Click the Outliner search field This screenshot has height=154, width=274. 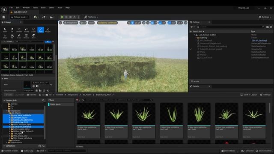click(x=231, y=27)
